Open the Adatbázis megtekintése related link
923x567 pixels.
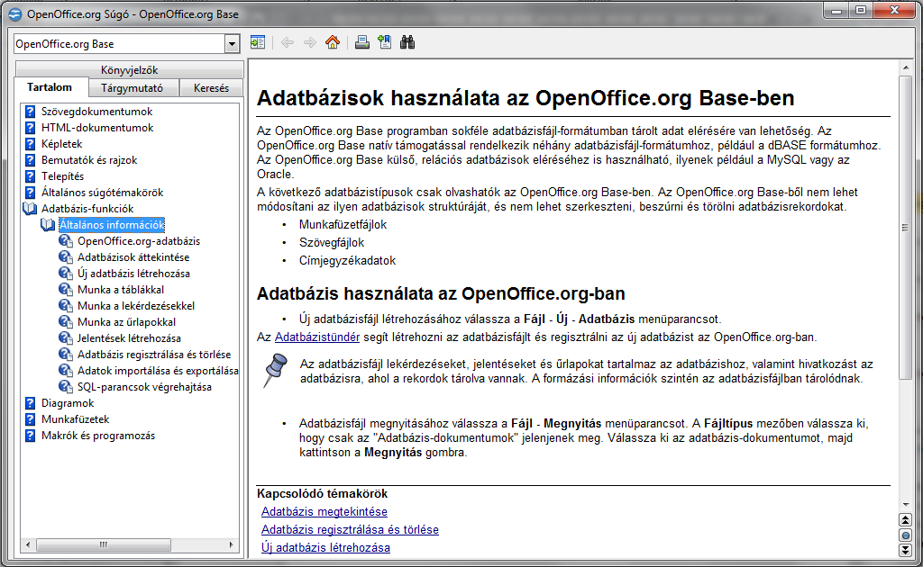click(x=324, y=512)
